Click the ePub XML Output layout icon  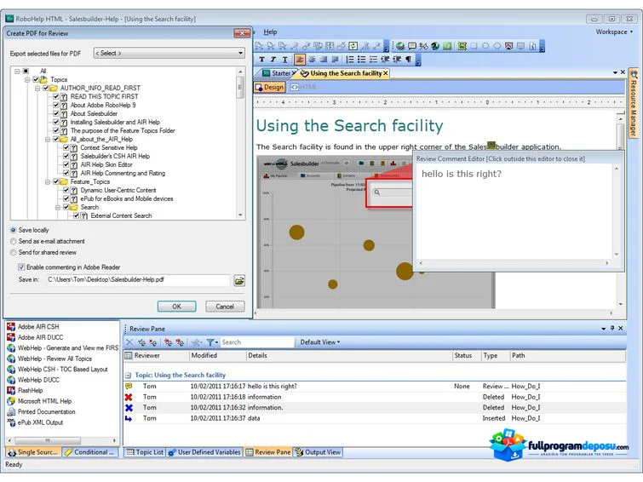click(x=11, y=422)
